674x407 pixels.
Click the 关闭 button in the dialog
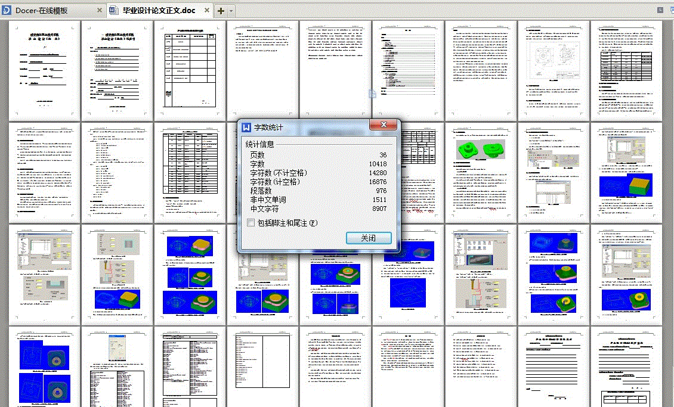[x=369, y=238]
